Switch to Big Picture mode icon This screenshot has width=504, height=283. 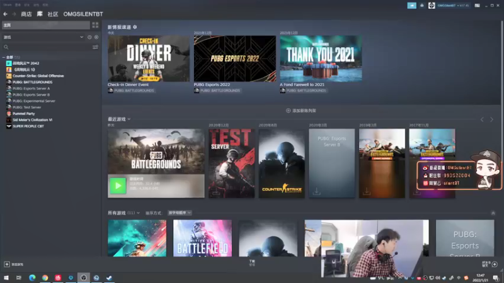(x=478, y=6)
